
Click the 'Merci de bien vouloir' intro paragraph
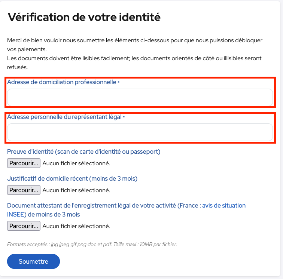135,45
